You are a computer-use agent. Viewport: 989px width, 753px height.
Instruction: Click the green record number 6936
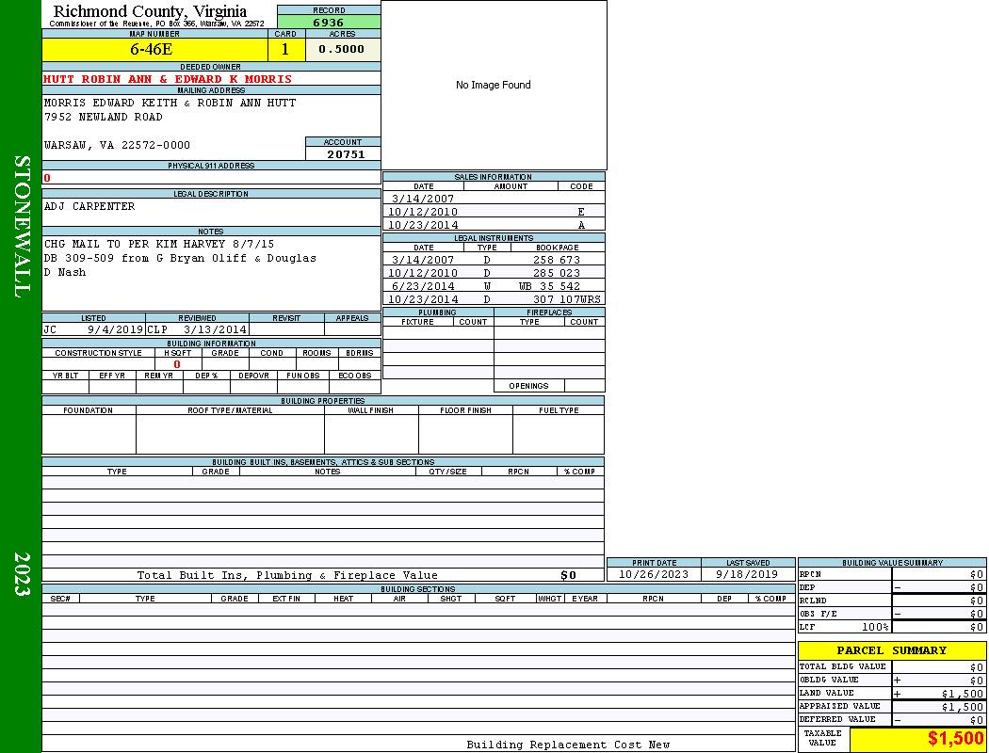(x=329, y=22)
